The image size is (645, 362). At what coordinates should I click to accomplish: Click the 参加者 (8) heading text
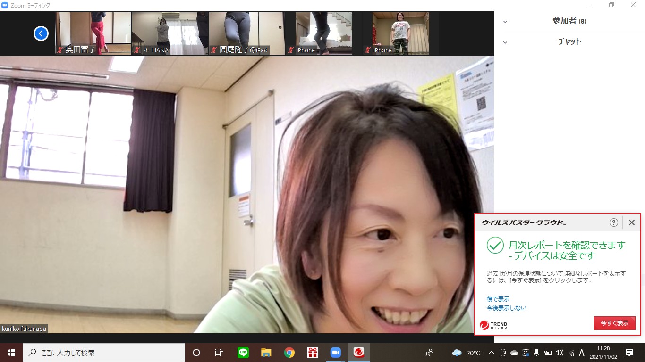(x=569, y=21)
